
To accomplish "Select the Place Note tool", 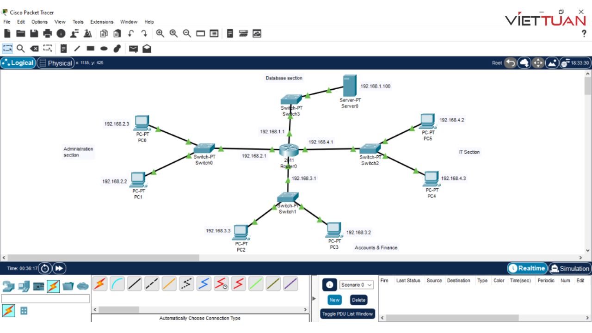I will [x=63, y=48].
